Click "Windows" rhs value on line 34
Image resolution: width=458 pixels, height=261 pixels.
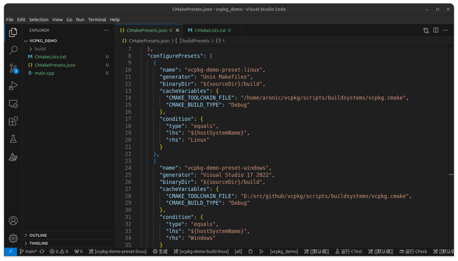[202, 238]
